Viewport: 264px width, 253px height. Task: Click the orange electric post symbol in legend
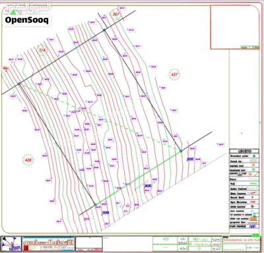[253, 165]
